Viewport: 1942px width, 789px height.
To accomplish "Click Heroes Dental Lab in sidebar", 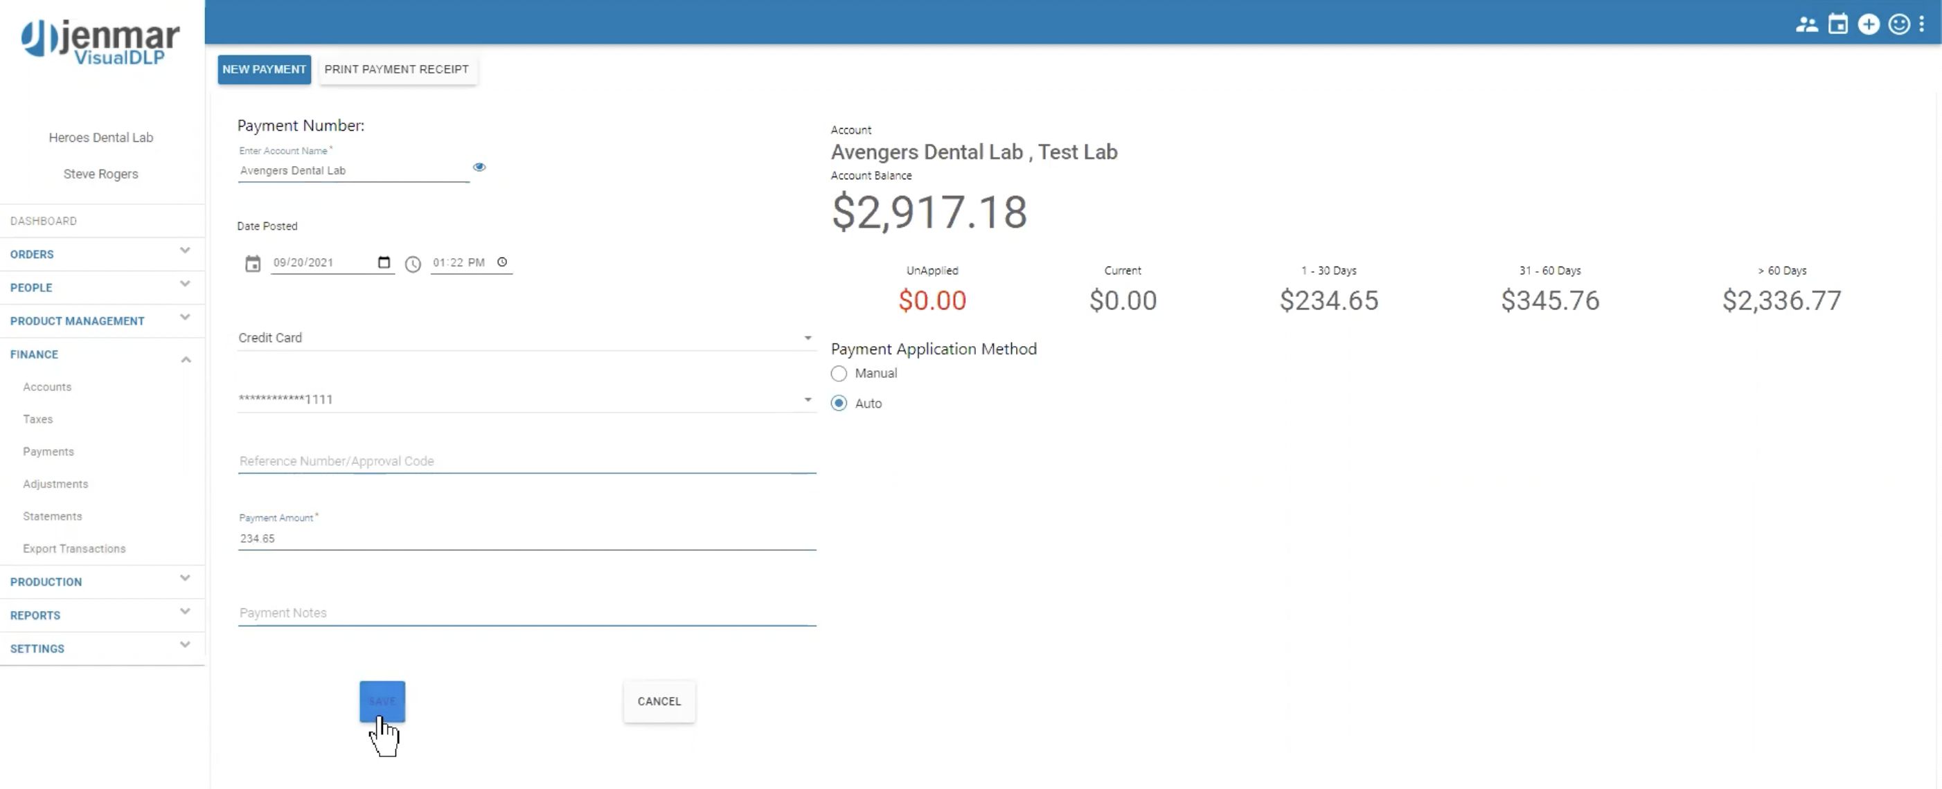I will pyautogui.click(x=101, y=137).
